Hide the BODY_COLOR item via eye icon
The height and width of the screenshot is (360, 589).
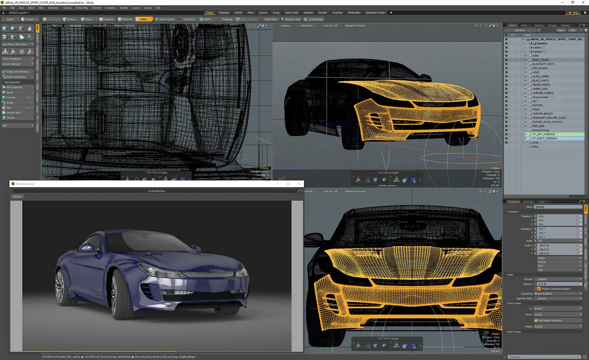tap(506, 60)
